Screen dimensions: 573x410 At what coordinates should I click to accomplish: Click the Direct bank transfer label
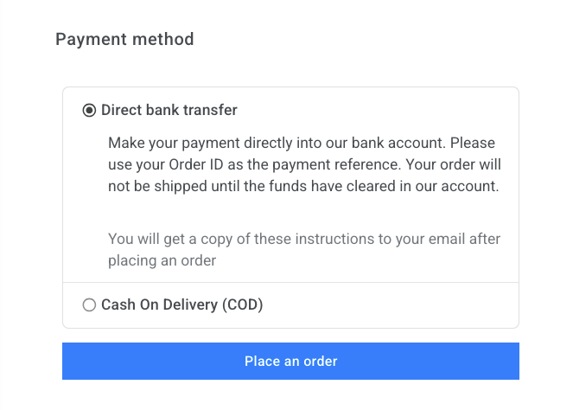(x=169, y=111)
